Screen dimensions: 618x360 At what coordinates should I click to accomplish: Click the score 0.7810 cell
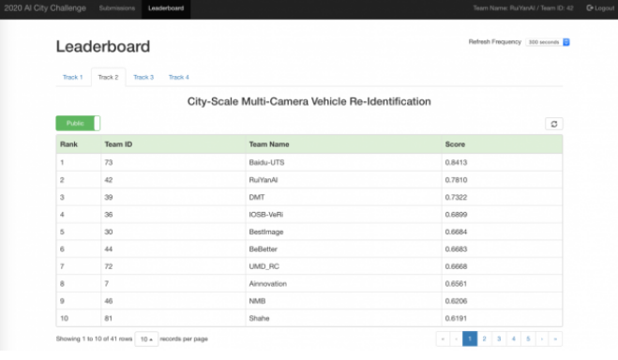point(502,180)
